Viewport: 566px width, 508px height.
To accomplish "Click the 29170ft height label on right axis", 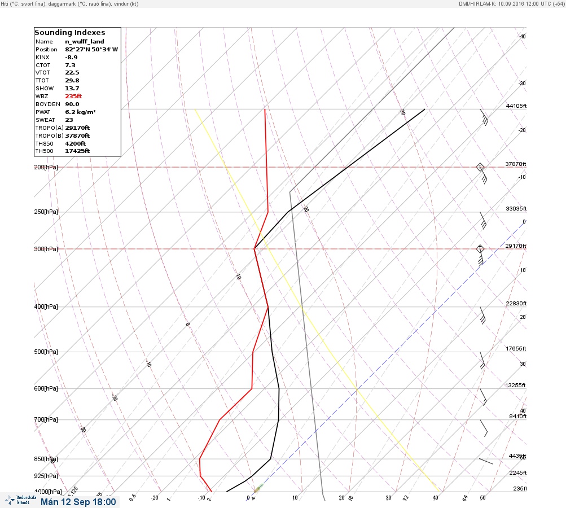I will point(516,246).
